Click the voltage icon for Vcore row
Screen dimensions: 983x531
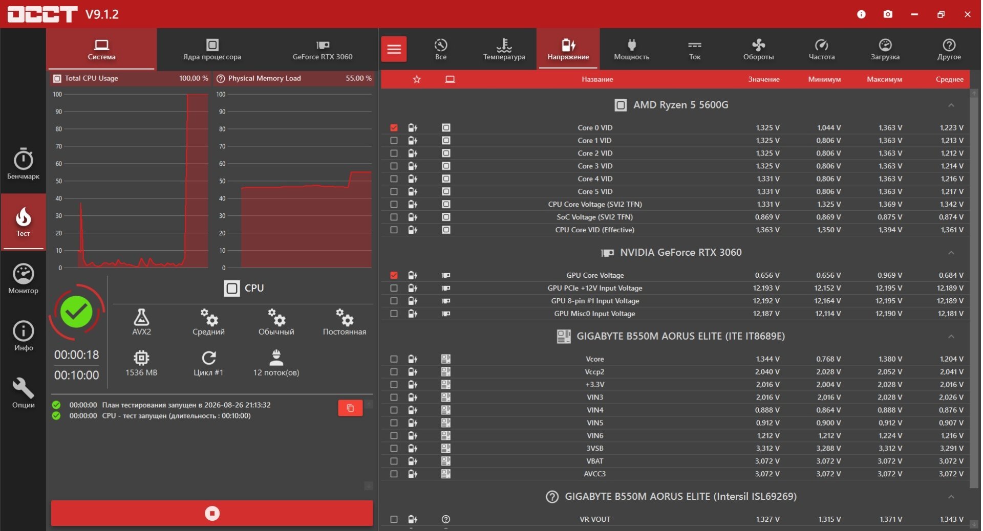[413, 359]
